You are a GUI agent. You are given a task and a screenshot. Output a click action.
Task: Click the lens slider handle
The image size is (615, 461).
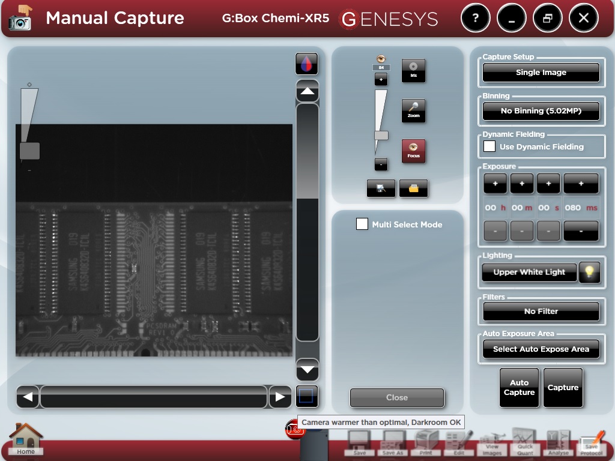tap(381, 136)
